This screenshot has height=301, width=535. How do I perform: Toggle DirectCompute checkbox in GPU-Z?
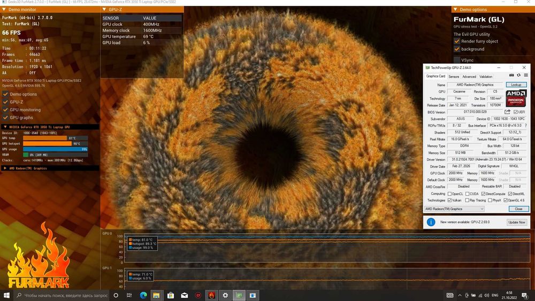(x=483, y=194)
